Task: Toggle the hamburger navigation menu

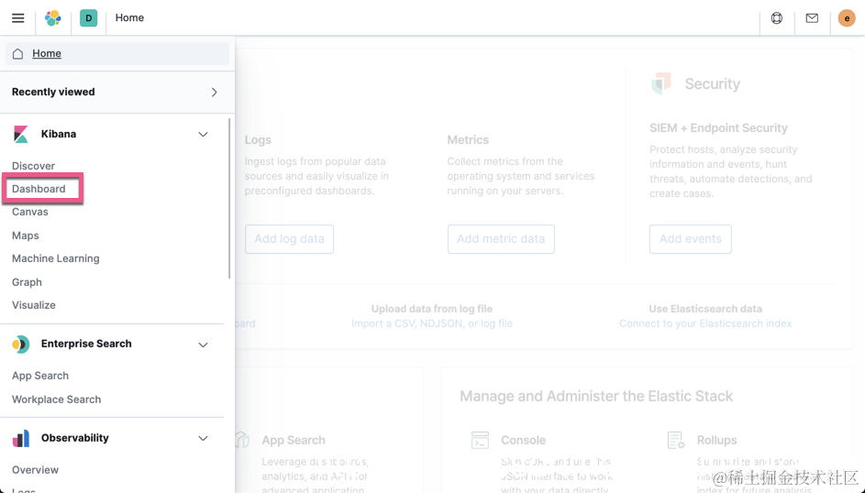Action: point(17,18)
